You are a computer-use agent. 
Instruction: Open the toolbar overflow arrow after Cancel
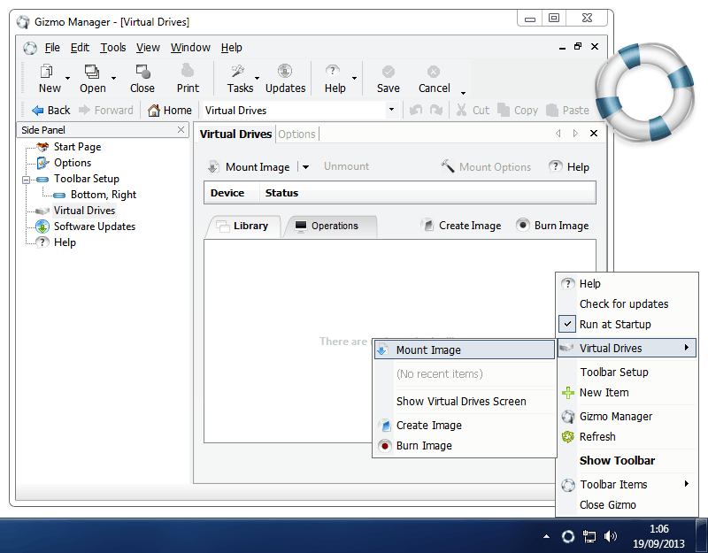(x=463, y=93)
